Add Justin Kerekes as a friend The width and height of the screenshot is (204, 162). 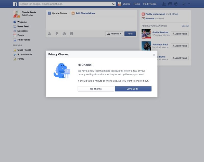[x=180, y=34]
